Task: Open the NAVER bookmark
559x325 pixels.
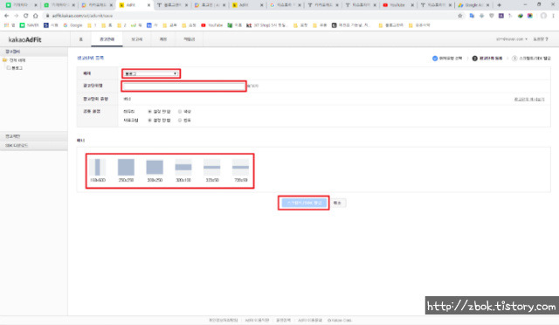Action: [29, 25]
